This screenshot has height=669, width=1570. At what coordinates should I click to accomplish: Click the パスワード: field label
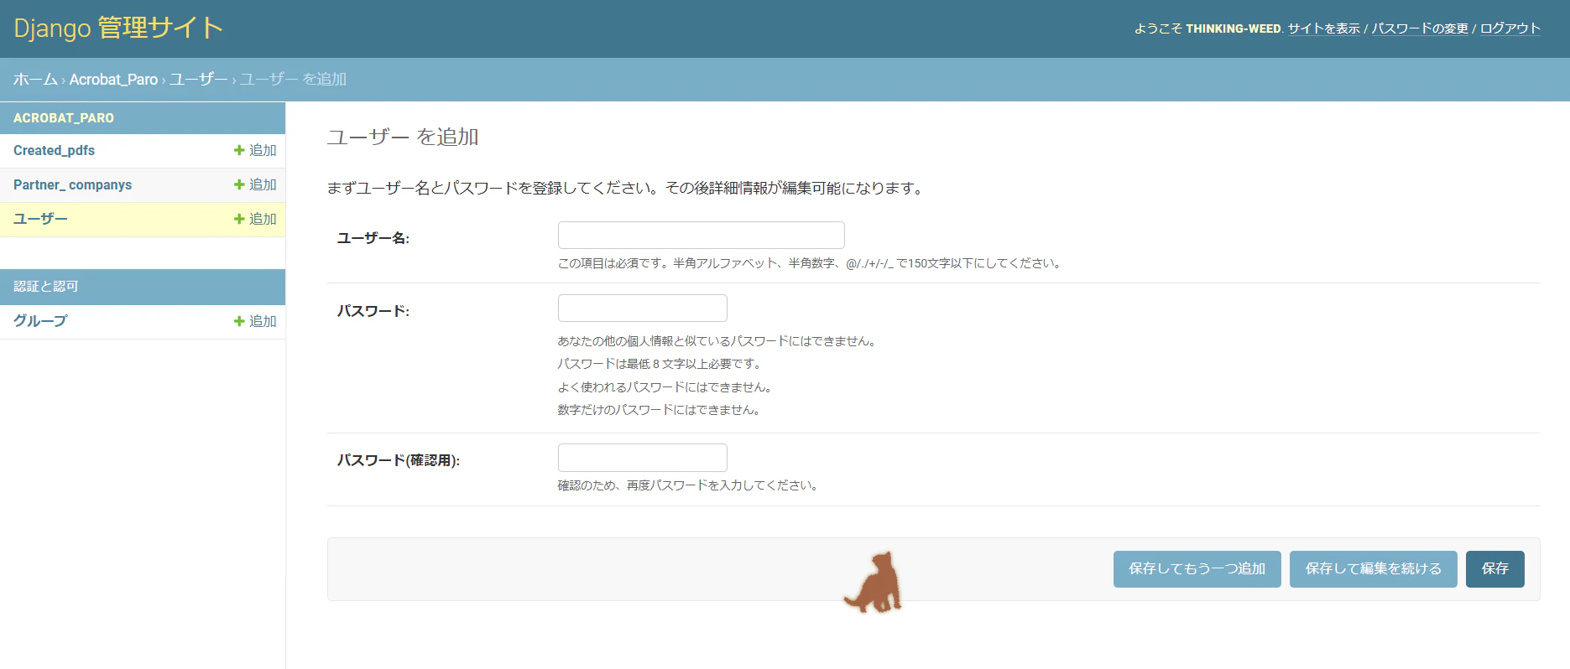pos(373,311)
